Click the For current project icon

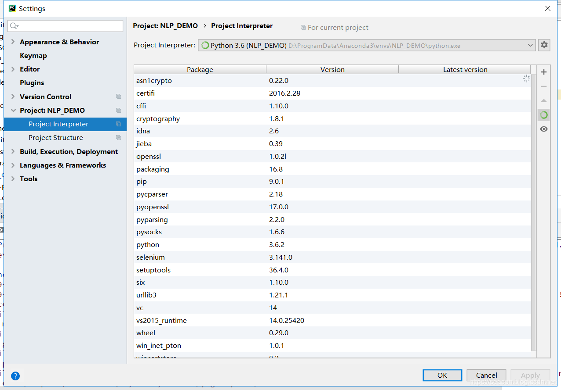pos(303,27)
